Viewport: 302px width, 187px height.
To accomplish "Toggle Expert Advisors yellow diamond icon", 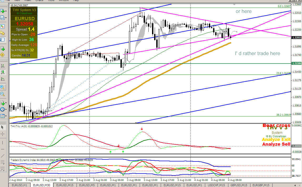I will point(2,55).
